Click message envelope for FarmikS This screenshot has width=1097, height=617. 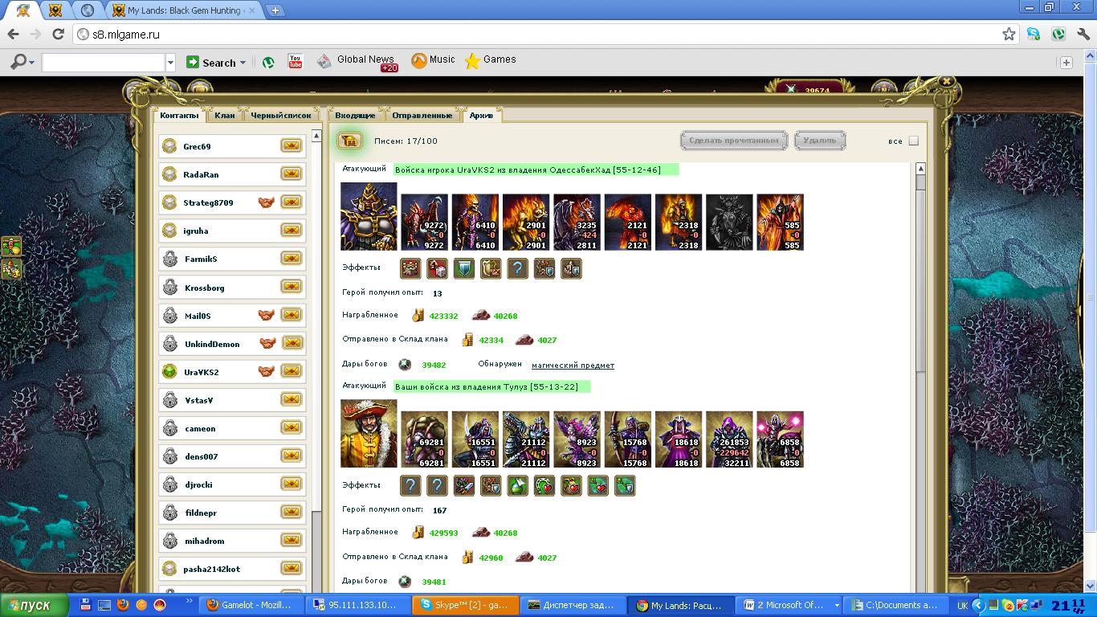[x=291, y=259]
